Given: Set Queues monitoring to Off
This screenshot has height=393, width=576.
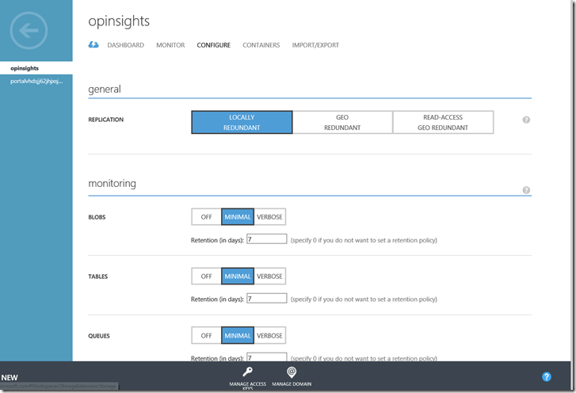Looking at the screenshot, I should tap(206, 335).
